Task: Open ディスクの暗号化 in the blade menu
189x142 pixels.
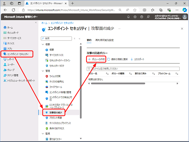Action: (x=55, y=82)
